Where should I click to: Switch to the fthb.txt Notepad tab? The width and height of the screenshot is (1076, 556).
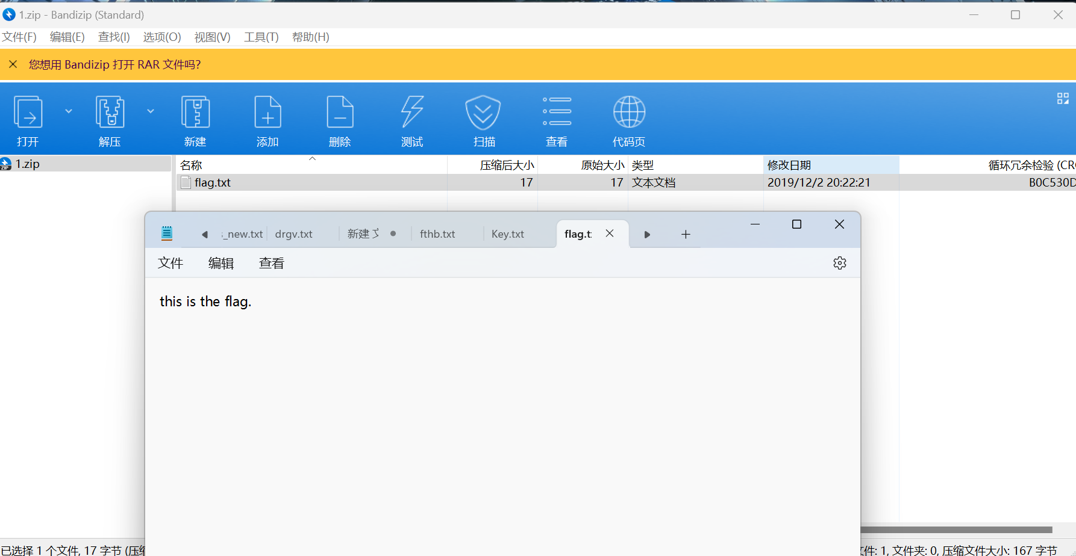click(437, 234)
